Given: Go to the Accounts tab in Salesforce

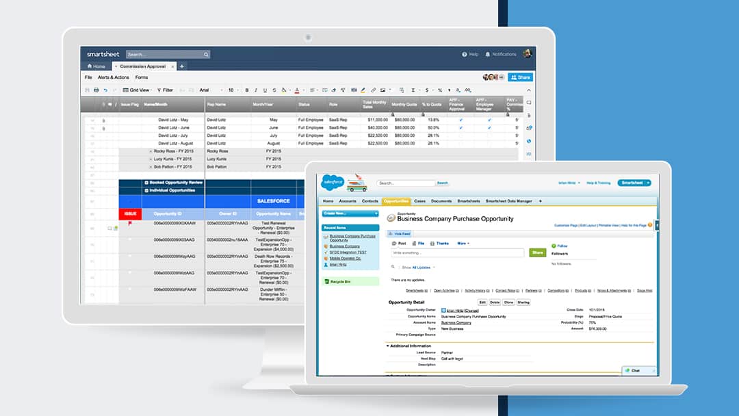Looking at the screenshot, I should [x=348, y=201].
